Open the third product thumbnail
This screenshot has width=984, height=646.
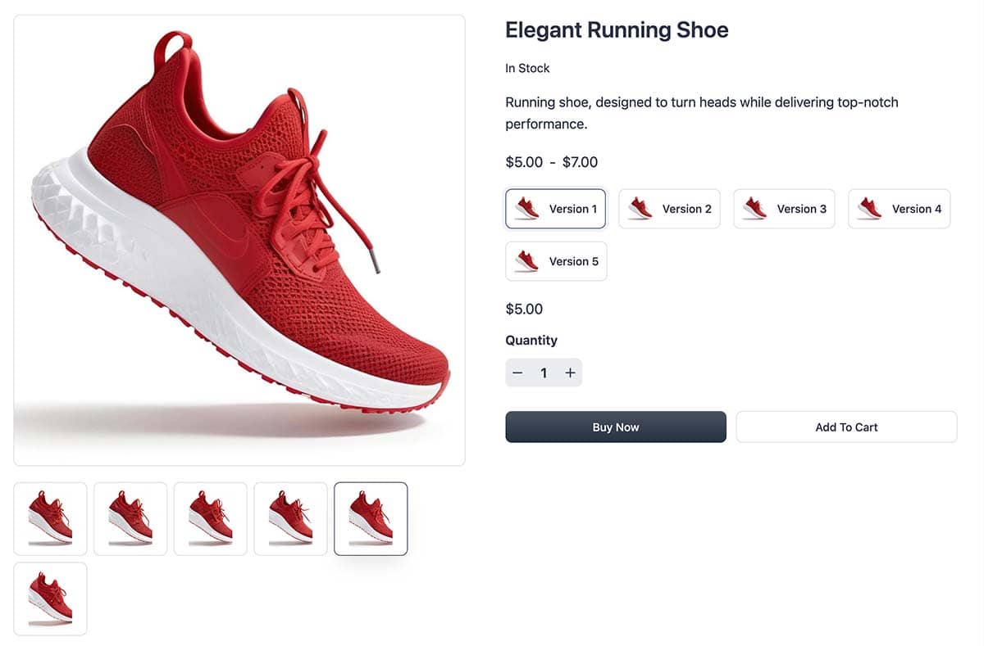click(x=211, y=518)
